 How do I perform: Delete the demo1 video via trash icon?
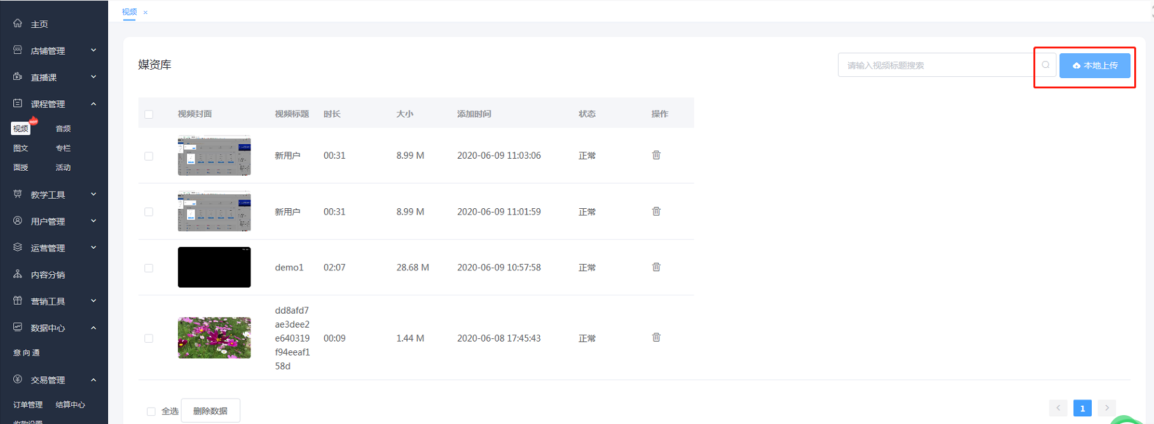pos(656,267)
